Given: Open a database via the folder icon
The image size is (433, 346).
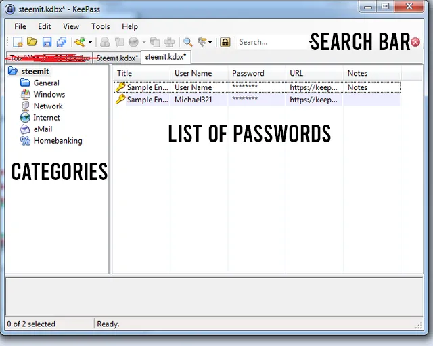Looking at the screenshot, I should [x=32, y=42].
